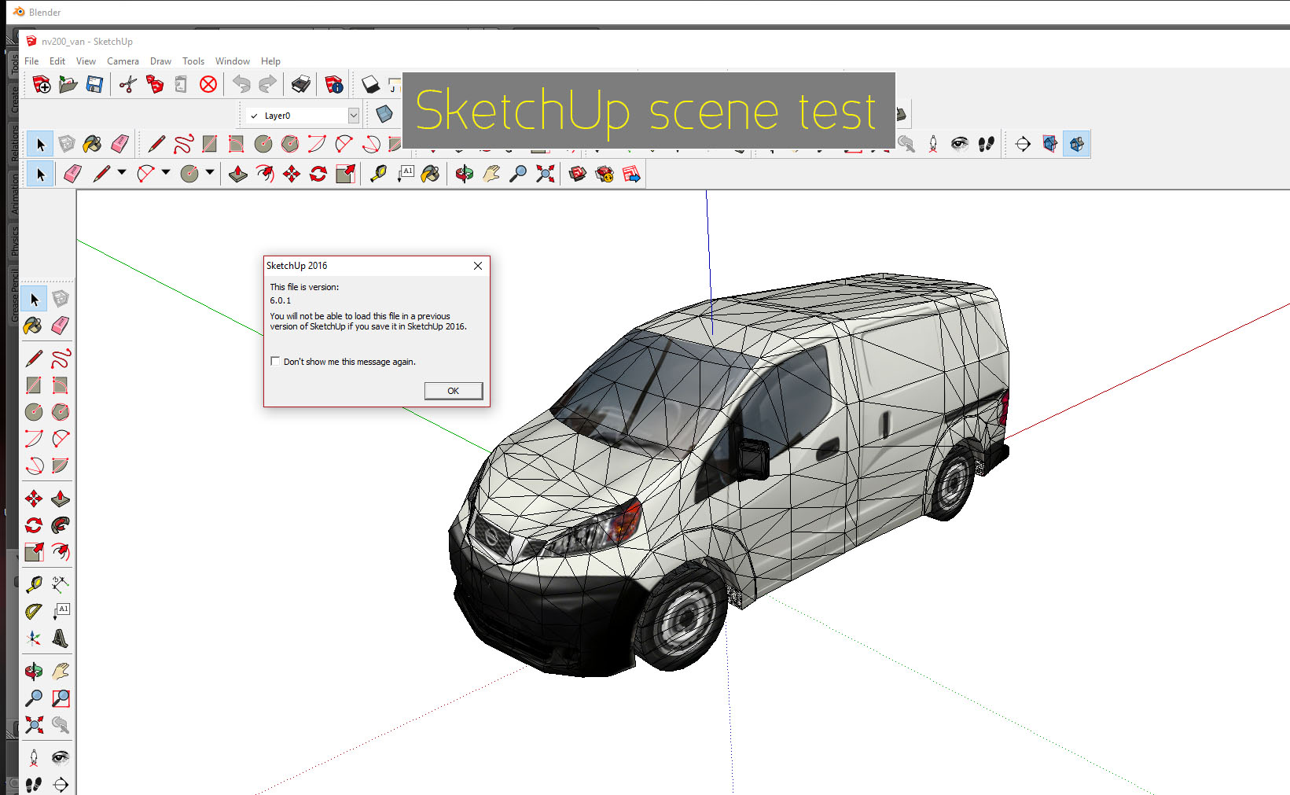Undo the last action
The width and height of the screenshot is (1290, 795).
(241, 84)
